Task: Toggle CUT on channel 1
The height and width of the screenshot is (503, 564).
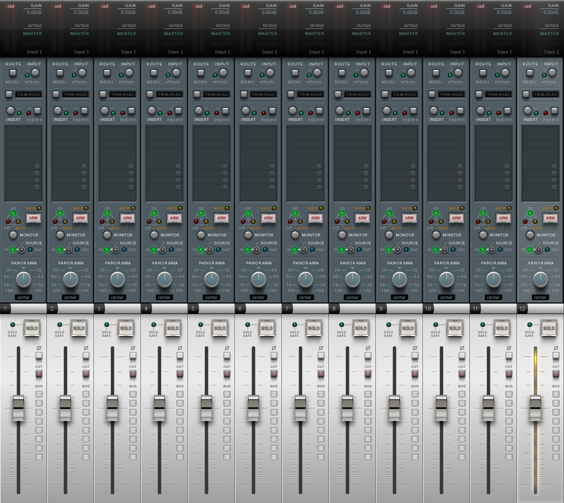Action: point(39,373)
